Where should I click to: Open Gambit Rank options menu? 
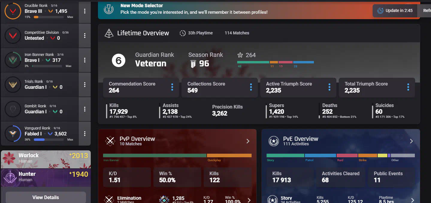pos(85,109)
